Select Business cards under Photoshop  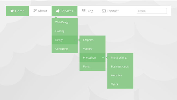(120, 66)
